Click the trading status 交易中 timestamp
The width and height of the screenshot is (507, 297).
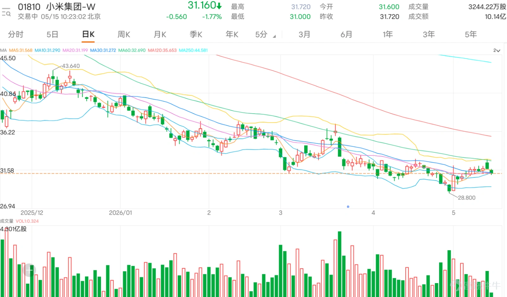point(59,17)
